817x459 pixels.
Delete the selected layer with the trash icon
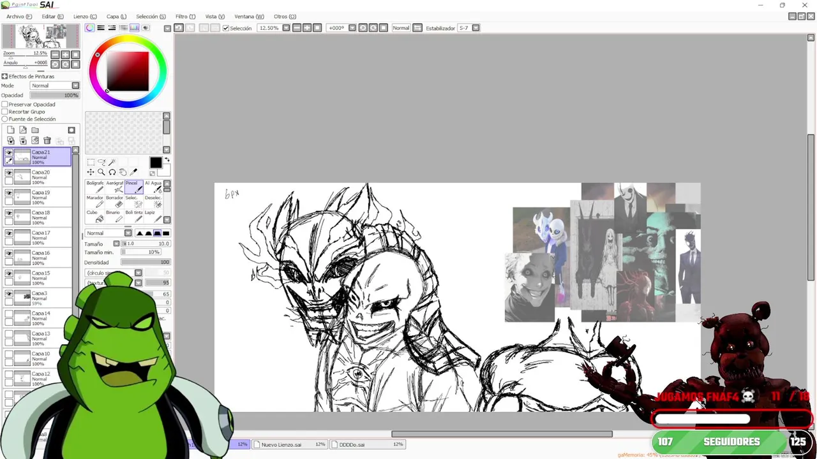(47, 140)
